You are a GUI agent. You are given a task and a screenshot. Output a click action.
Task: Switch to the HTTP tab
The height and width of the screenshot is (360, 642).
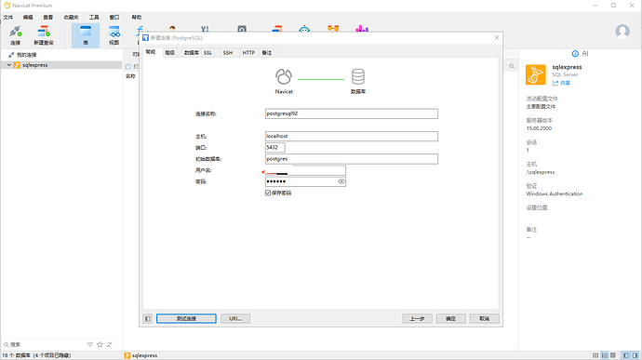[x=248, y=52]
